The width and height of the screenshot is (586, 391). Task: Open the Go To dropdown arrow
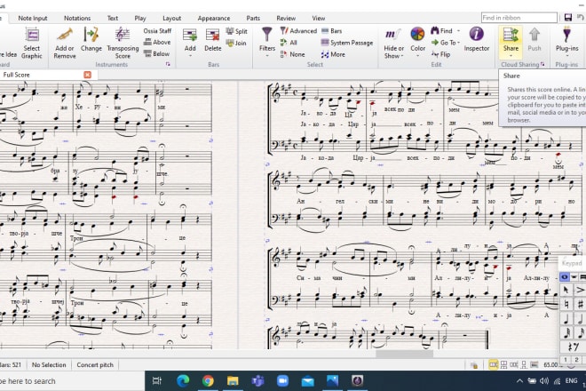(x=458, y=43)
